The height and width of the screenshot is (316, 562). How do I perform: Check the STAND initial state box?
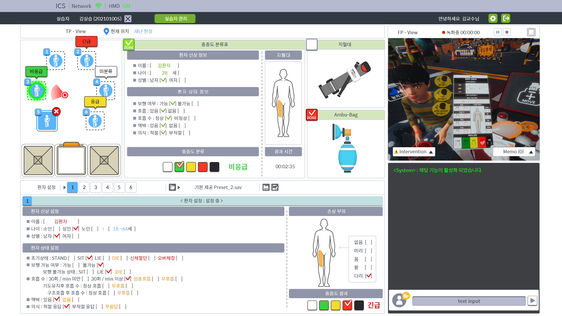click(x=72, y=258)
